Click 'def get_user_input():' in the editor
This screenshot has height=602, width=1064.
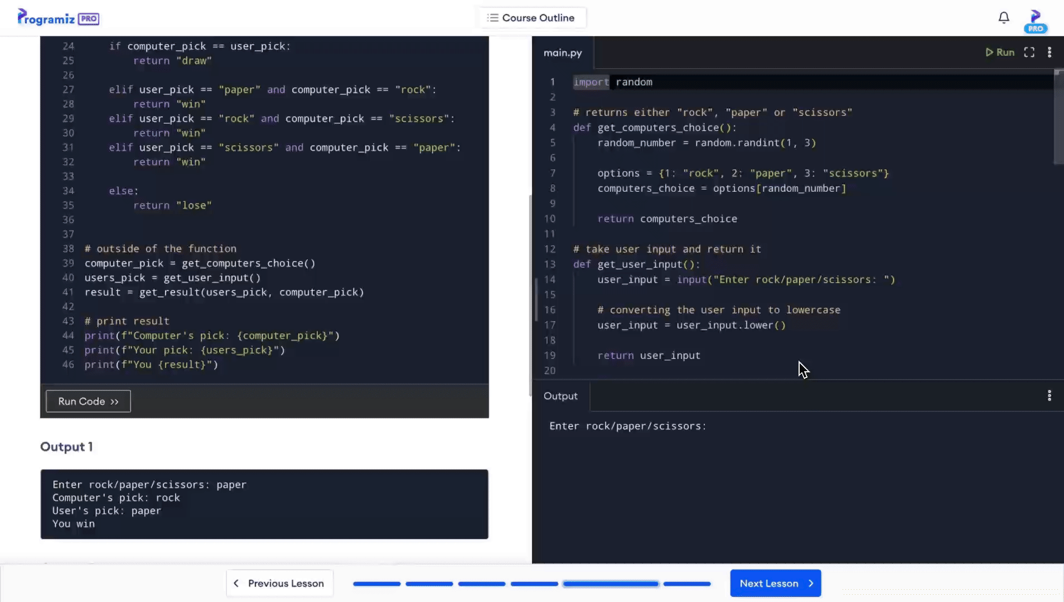click(x=636, y=264)
